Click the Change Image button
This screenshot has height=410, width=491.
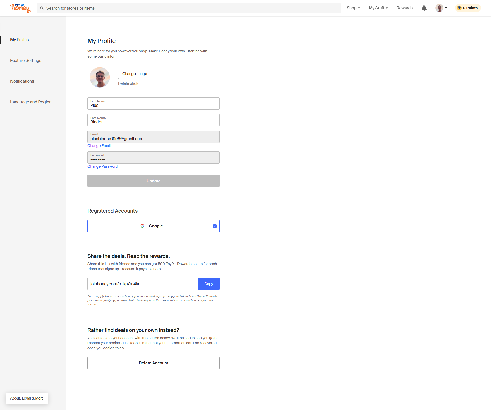[135, 74]
